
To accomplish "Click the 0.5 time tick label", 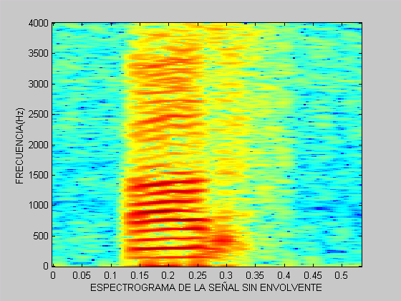I will pos(342,275).
